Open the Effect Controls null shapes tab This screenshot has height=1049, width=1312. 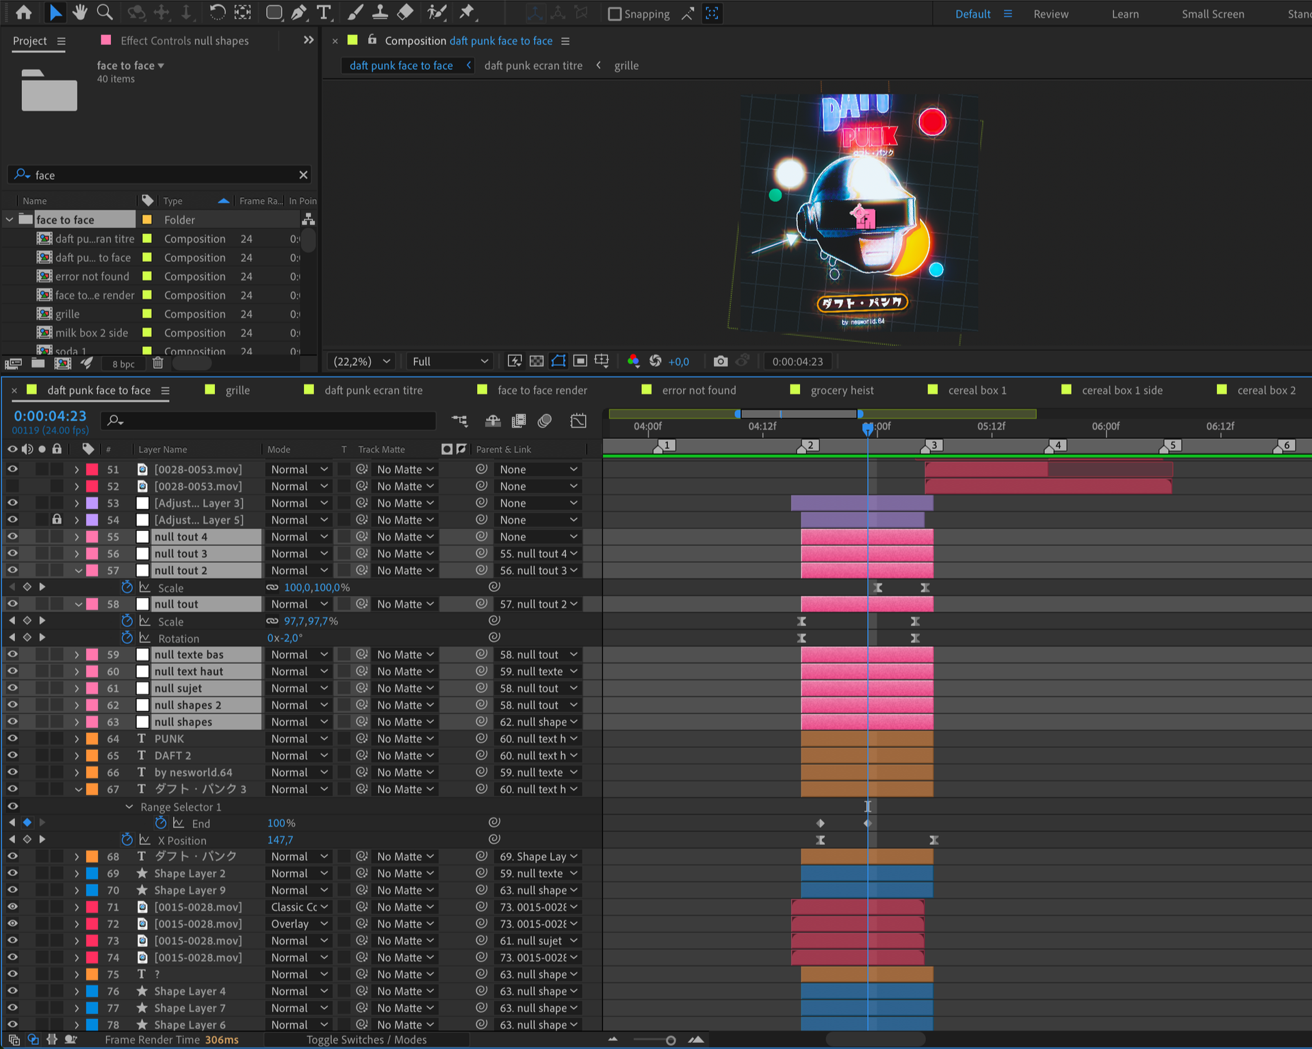184,41
